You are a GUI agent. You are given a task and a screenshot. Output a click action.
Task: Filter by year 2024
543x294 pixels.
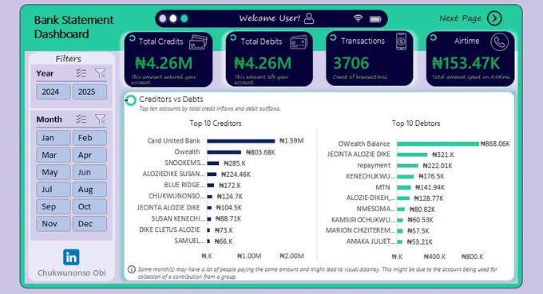click(53, 92)
